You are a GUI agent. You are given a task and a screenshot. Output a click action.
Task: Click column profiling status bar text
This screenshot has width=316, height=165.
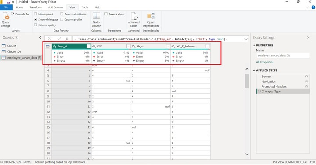(60, 162)
